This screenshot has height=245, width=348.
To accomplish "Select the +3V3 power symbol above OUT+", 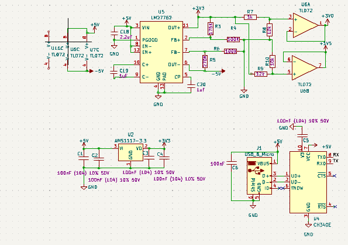I will click(x=198, y=11).
